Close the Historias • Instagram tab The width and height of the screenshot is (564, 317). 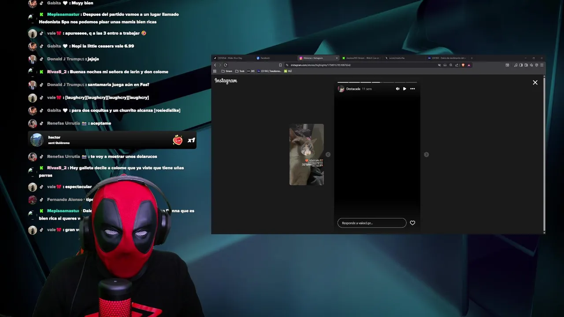click(x=337, y=58)
